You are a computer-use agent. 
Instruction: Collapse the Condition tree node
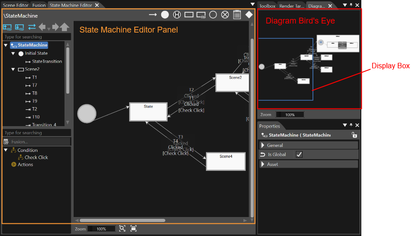pos(6,150)
